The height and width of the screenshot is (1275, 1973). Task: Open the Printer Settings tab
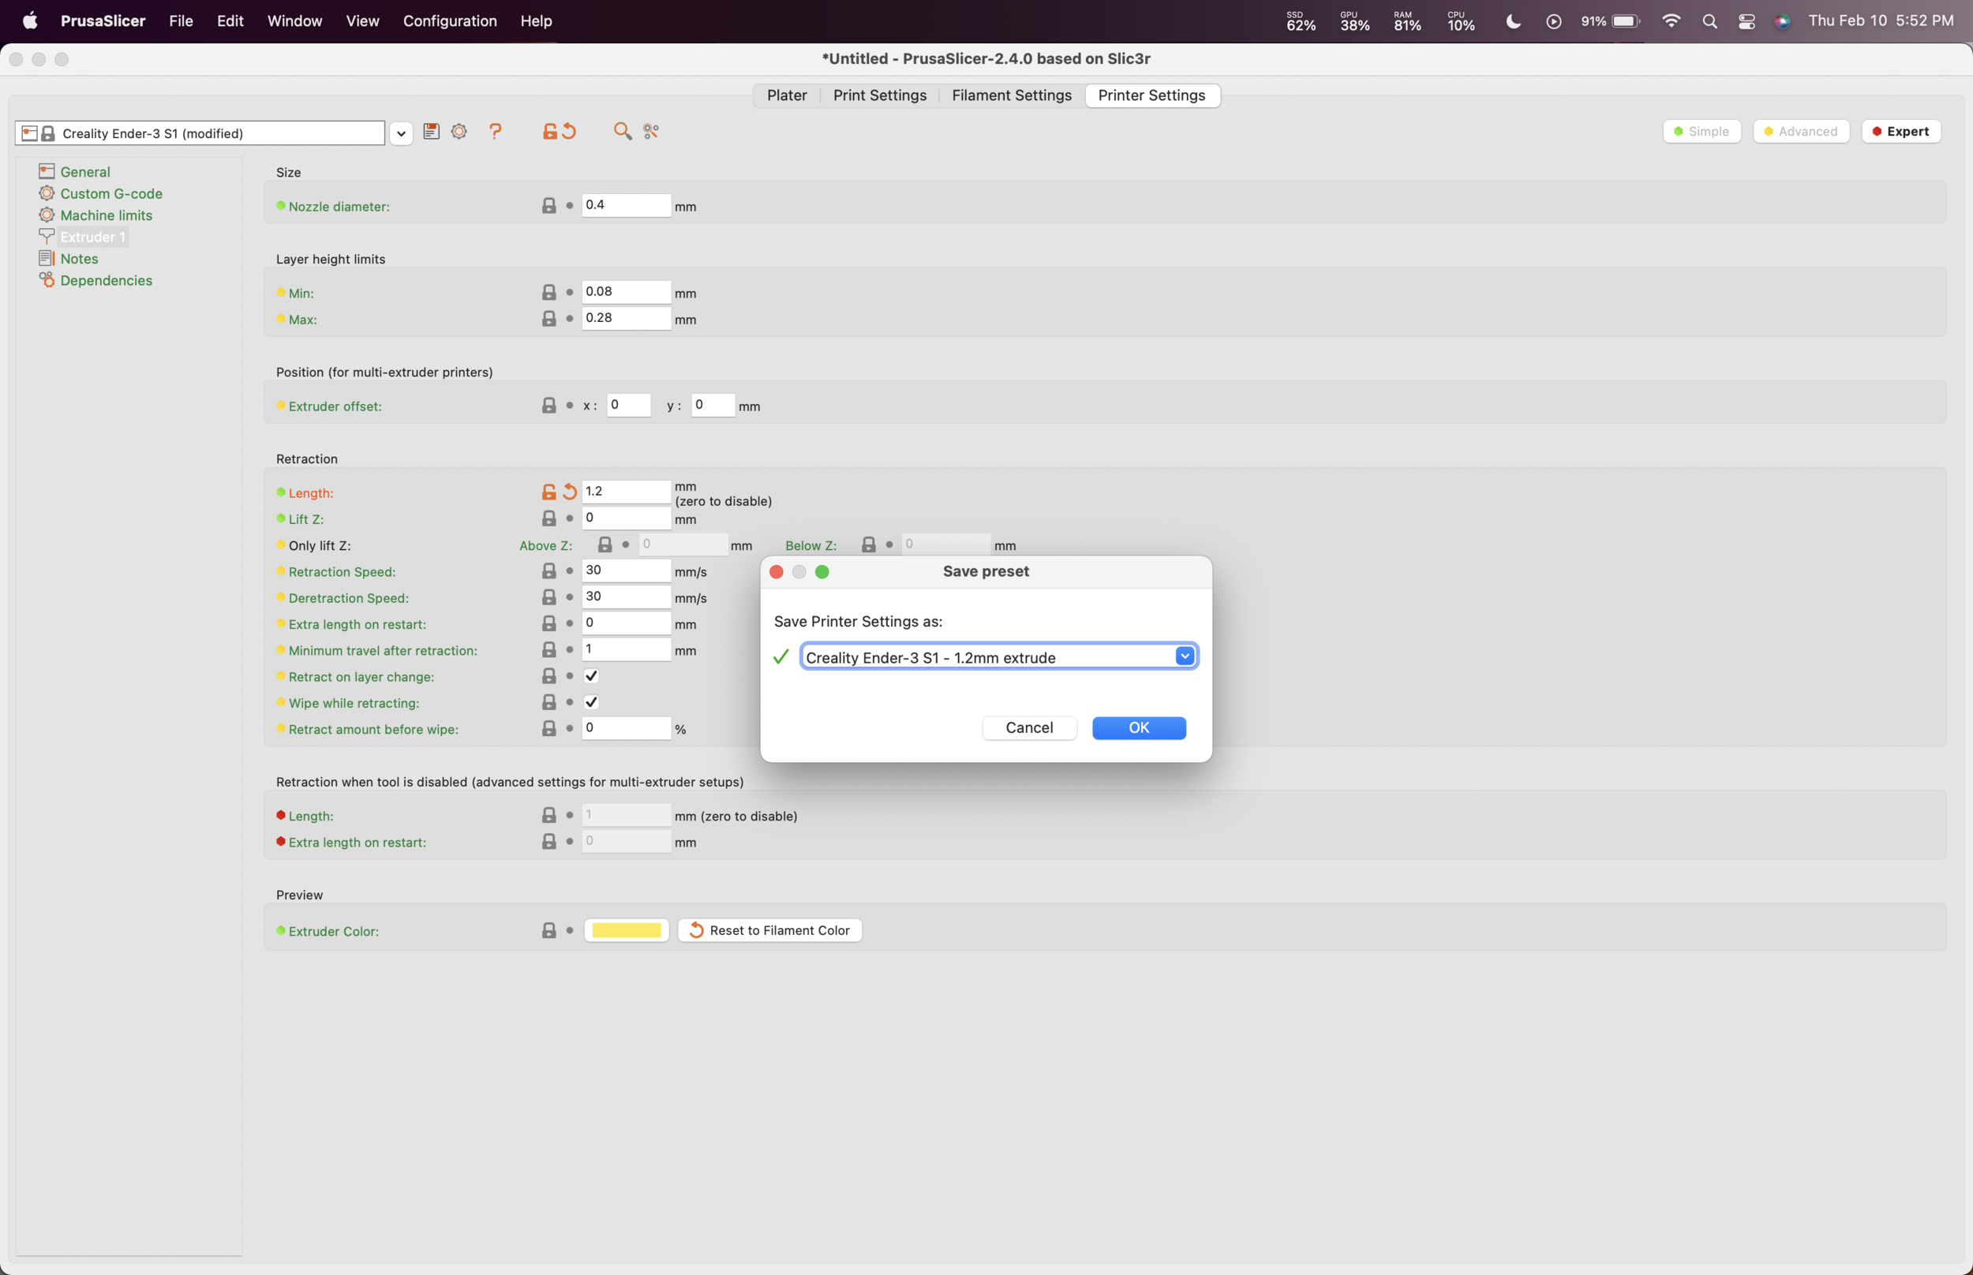coord(1151,95)
